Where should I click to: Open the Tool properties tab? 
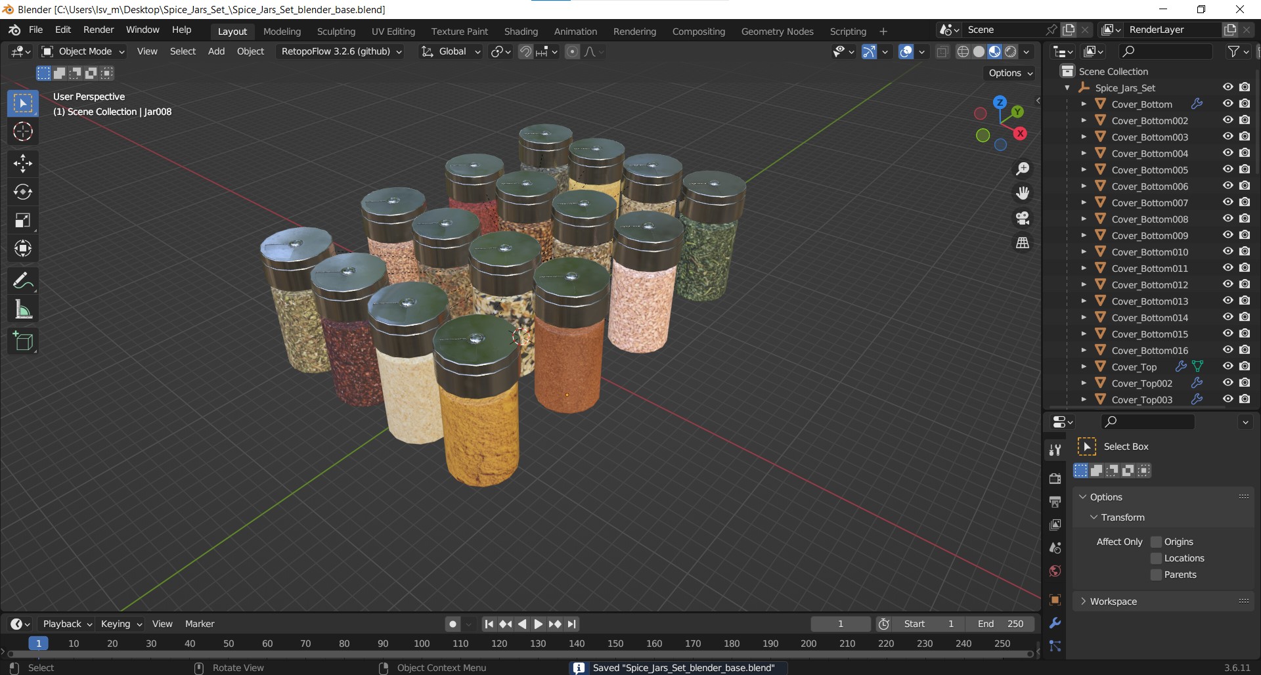coord(1055,450)
